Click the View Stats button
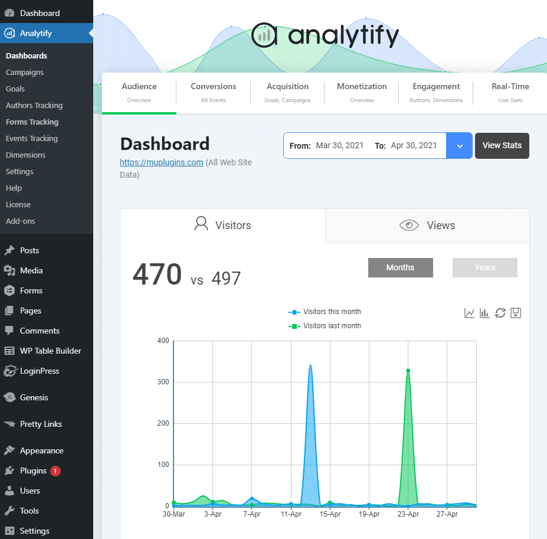The height and width of the screenshot is (539, 547). [x=502, y=146]
